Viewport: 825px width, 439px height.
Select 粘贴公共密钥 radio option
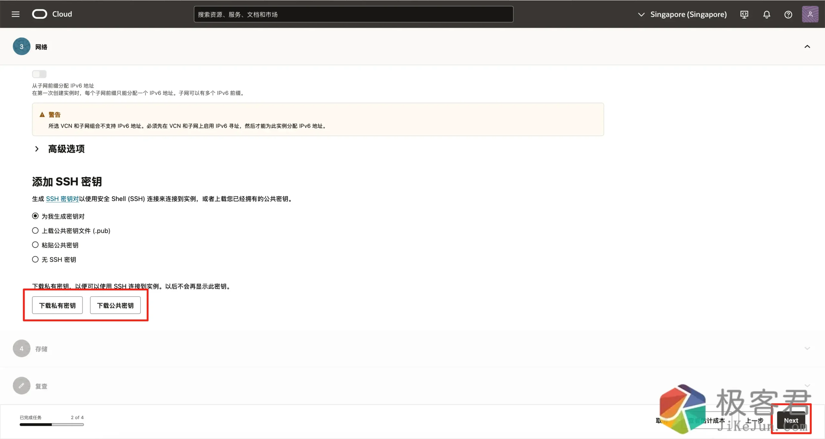pos(35,245)
